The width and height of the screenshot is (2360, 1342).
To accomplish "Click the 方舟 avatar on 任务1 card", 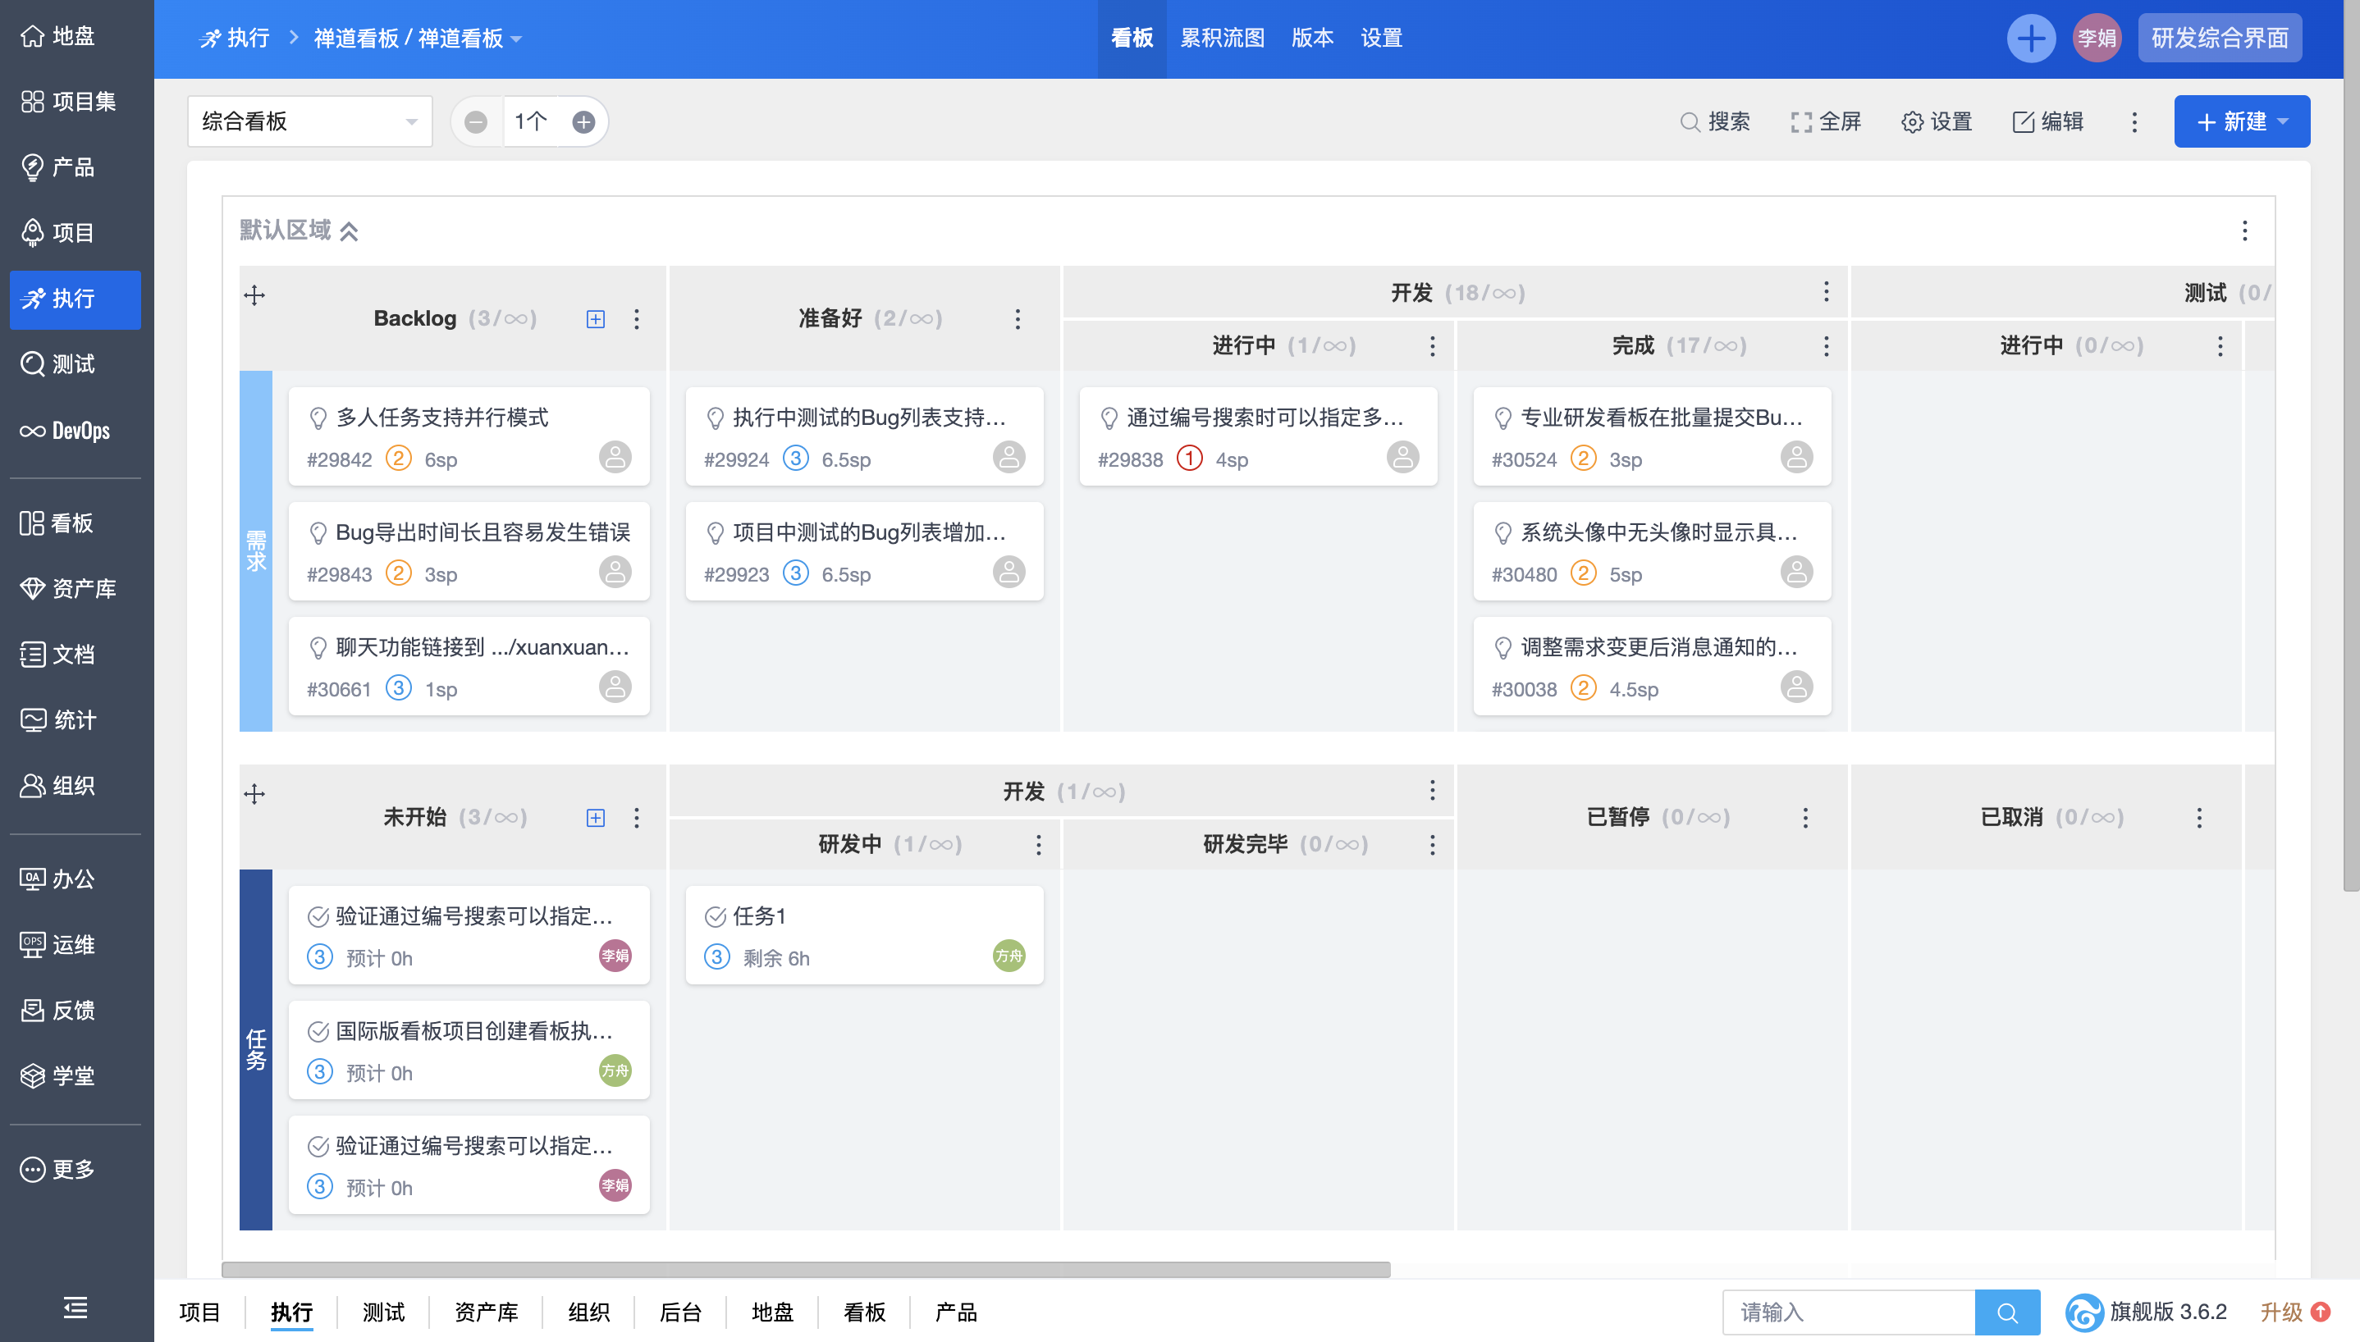I will pos(1008,956).
